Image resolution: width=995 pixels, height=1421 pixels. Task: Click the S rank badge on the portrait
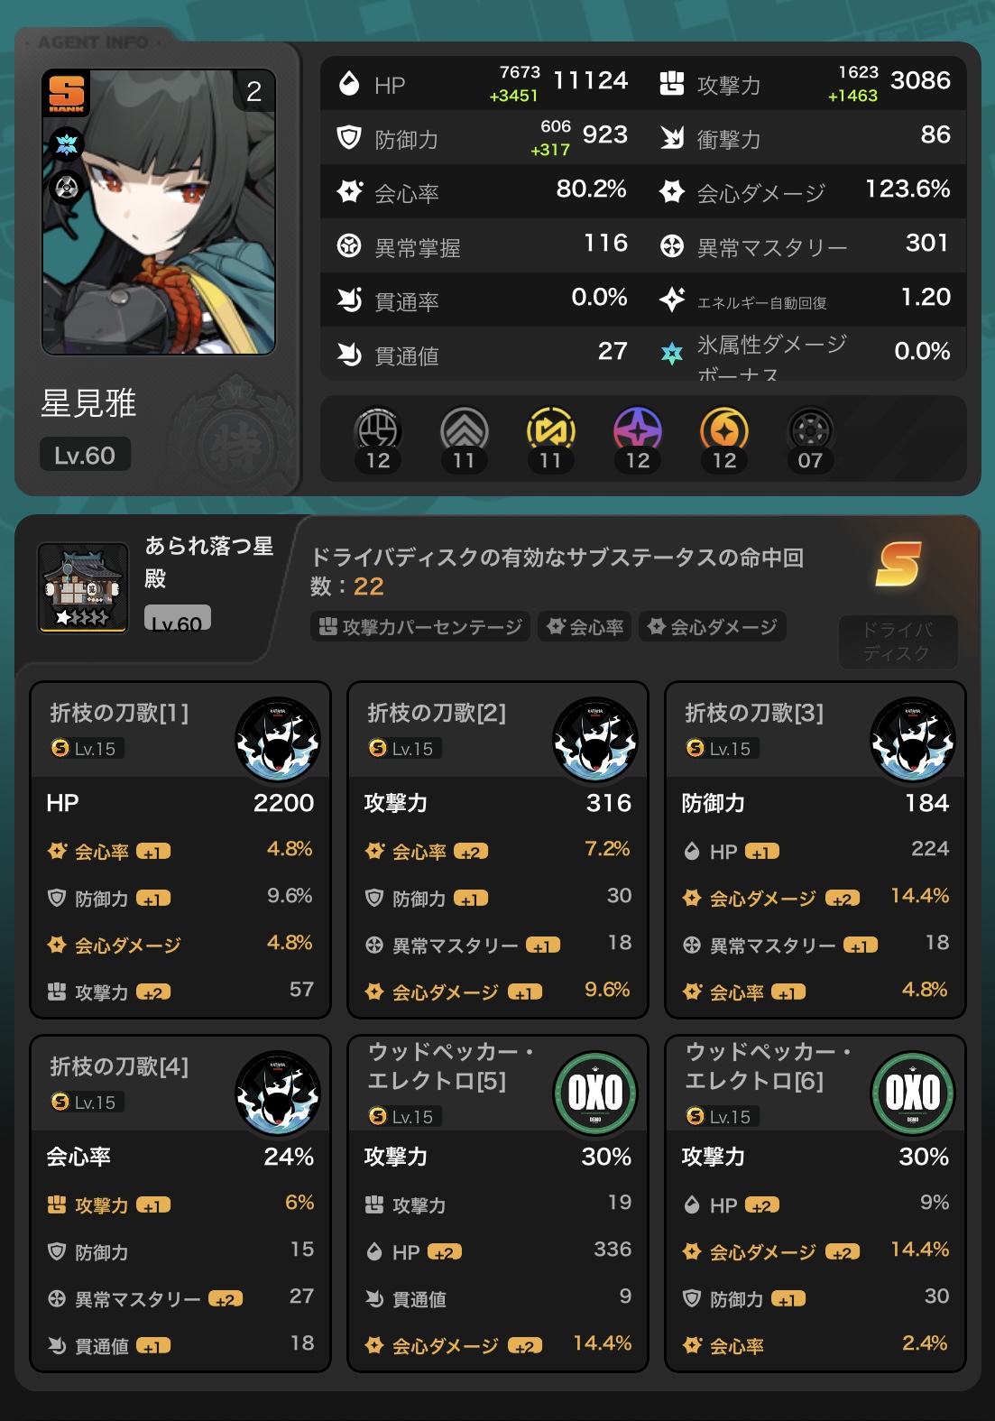tap(67, 93)
